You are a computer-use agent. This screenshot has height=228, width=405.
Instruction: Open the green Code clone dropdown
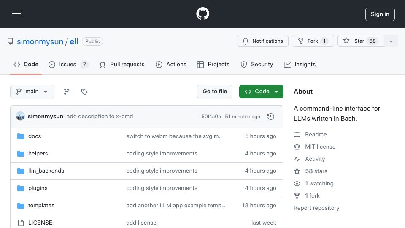[x=261, y=92]
